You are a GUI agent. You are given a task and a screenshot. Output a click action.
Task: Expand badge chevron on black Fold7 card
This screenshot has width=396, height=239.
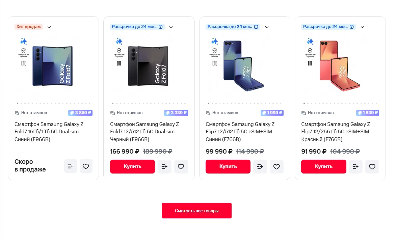click(171, 27)
